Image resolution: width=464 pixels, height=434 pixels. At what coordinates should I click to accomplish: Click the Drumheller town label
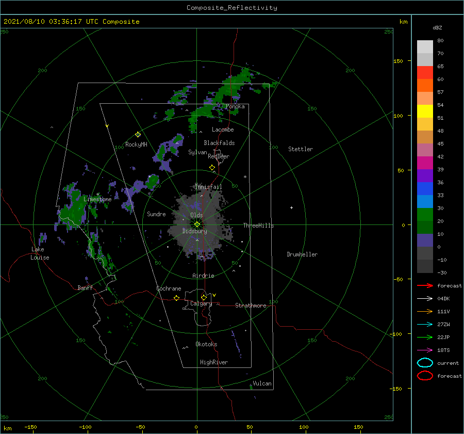tap(302, 254)
